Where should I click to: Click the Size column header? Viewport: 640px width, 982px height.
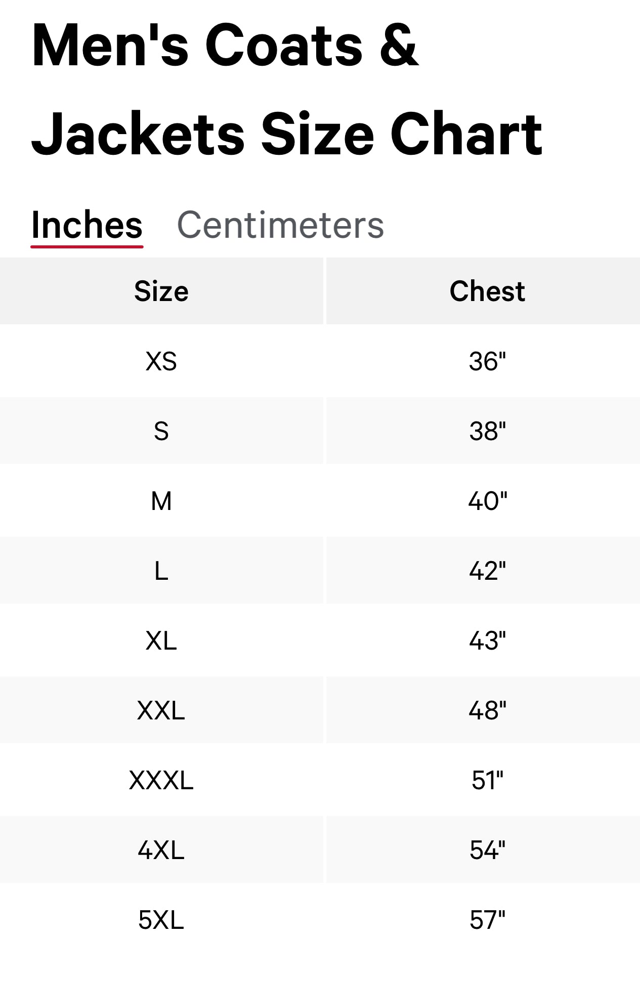tap(161, 291)
